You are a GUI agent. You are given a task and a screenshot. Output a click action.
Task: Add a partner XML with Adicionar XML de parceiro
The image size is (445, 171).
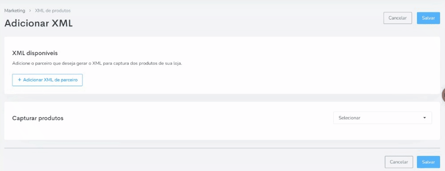48,80
